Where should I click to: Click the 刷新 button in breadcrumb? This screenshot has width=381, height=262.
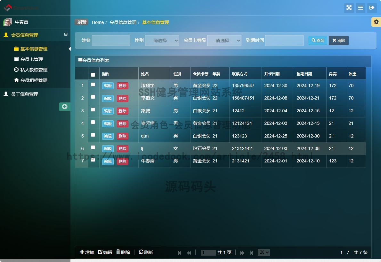point(81,22)
